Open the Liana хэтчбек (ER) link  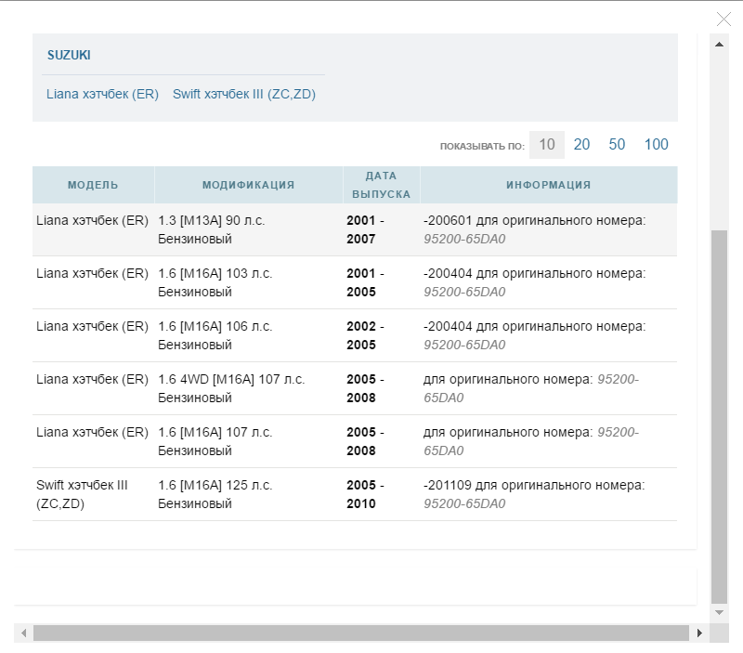(x=102, y=94)
